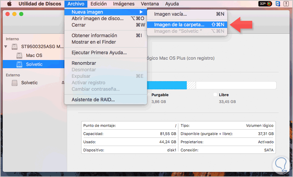
Task: Click the Mac OS volume icon
Action: 20,55
